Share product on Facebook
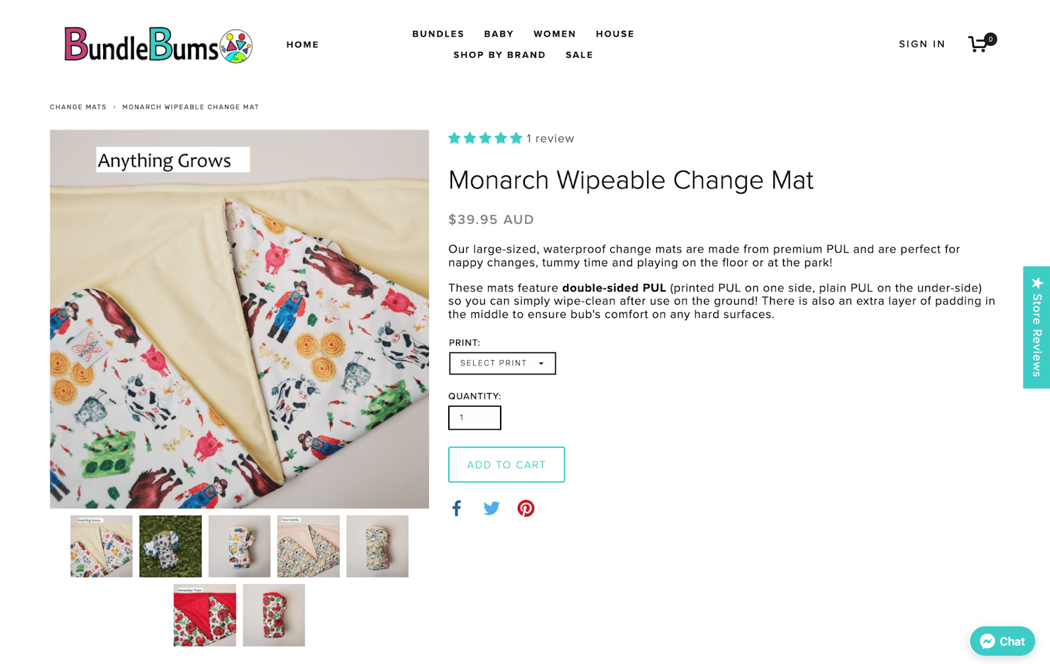This screenshot has width=1050, height=664. pyautogui.click(x=457, y=508)
